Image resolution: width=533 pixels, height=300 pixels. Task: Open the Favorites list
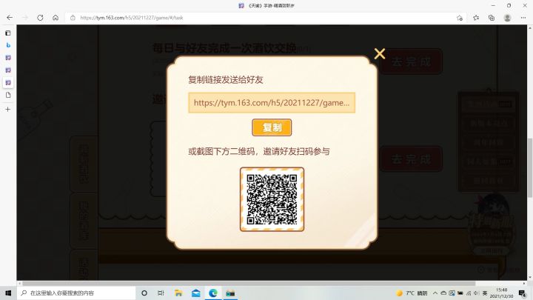pos(476,18)
